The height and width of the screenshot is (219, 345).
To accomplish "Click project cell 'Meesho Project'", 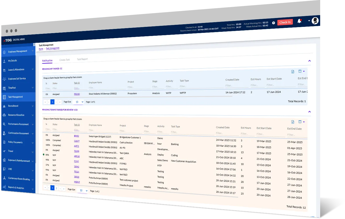I will [x=126, y=186].
